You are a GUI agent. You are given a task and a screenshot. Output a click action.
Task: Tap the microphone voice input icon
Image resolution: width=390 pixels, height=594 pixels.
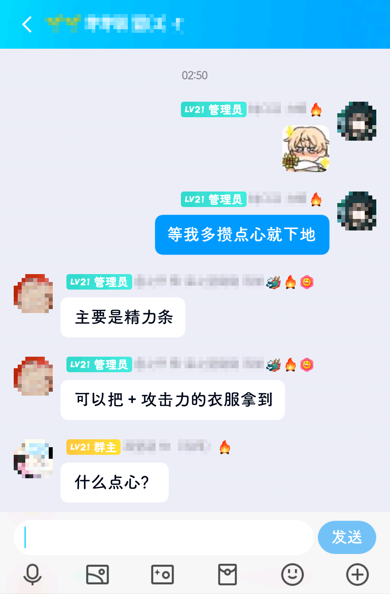32,574
